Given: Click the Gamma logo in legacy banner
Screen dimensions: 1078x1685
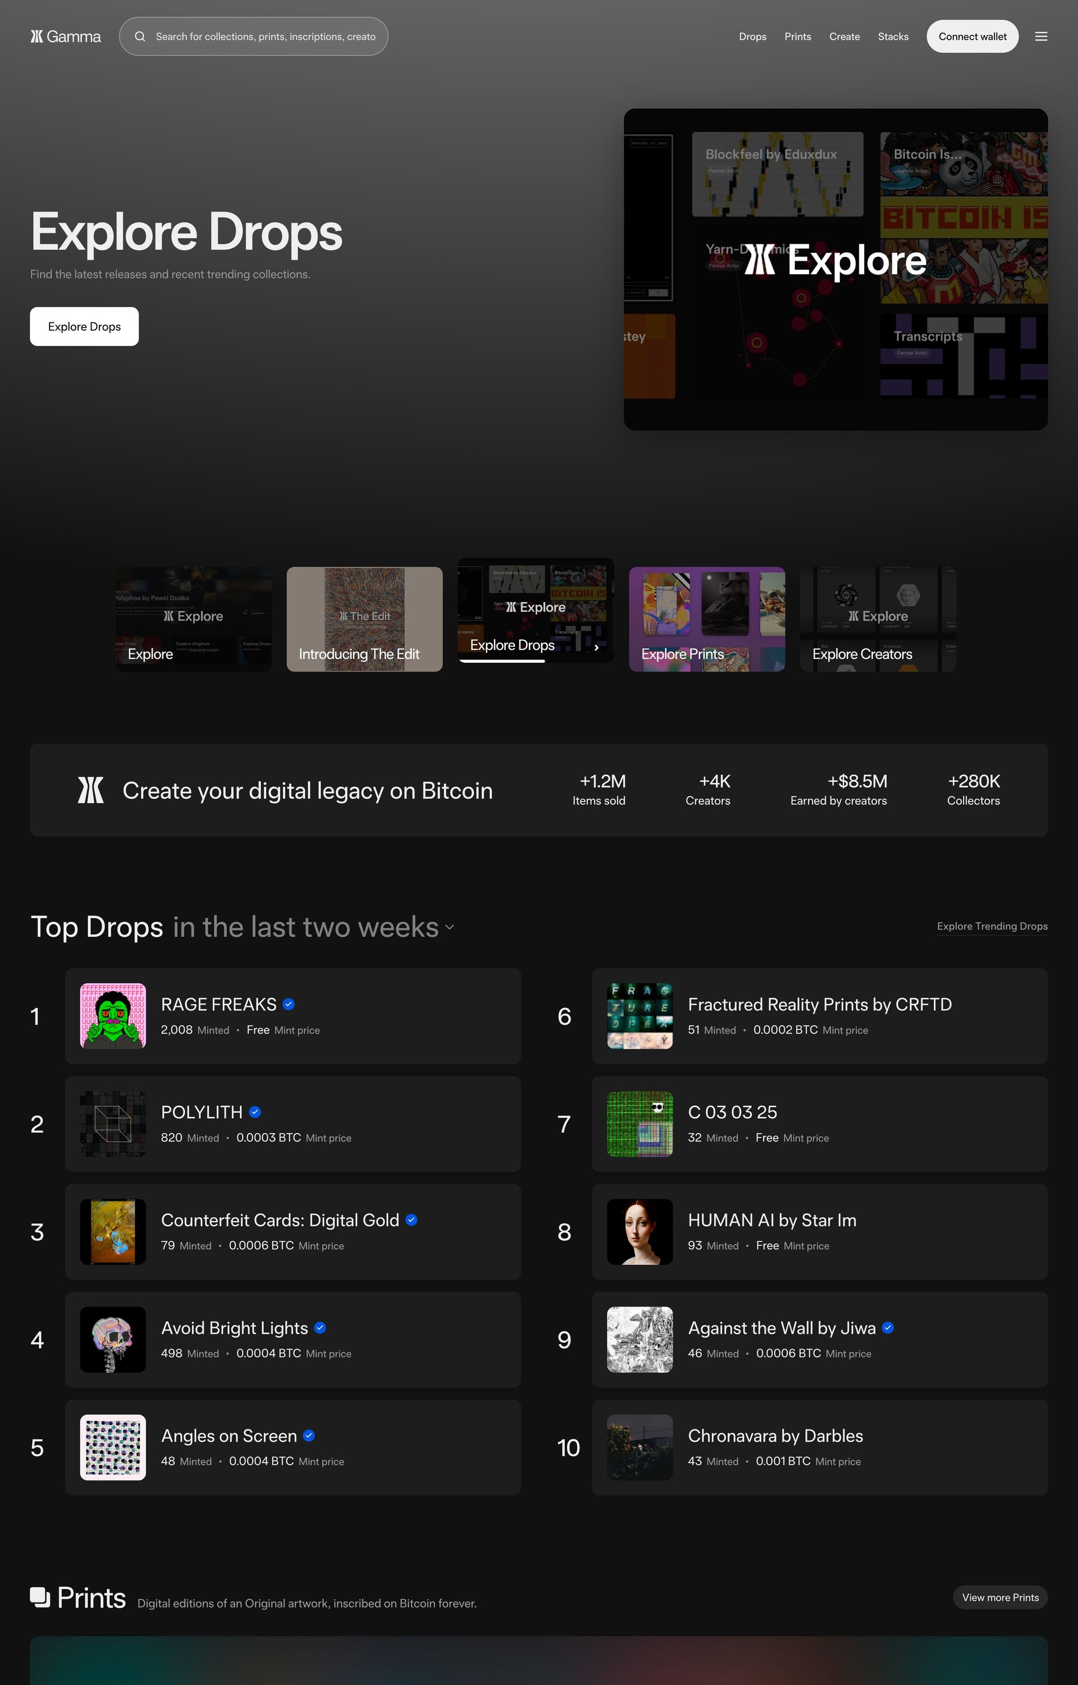Looking at the screenshot, I should click(x=90, y=790).
